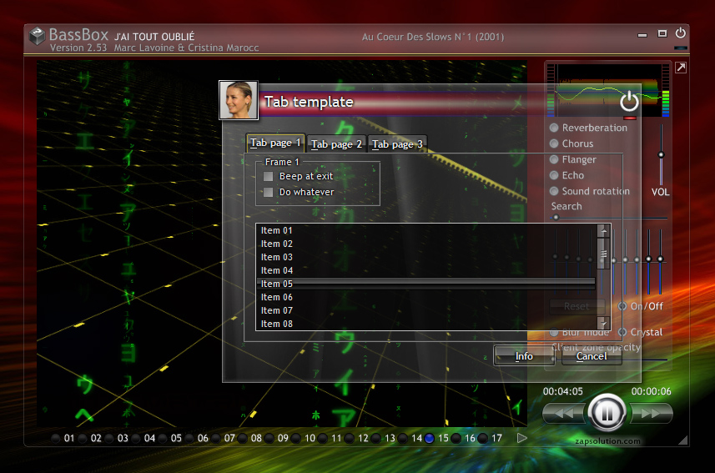Viewport: 715px width, 473px height.
Task: Select Item 03 in the list
Action: (x=426, y=257)
